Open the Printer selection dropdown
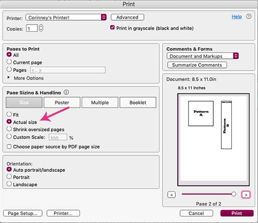This screenshot has height=223, width=258. point(66,17)
